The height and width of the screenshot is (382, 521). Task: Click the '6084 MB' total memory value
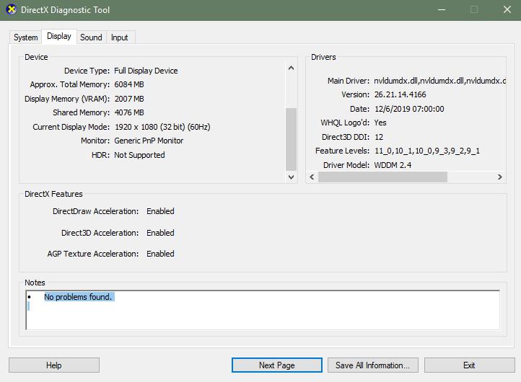point(129,84)
